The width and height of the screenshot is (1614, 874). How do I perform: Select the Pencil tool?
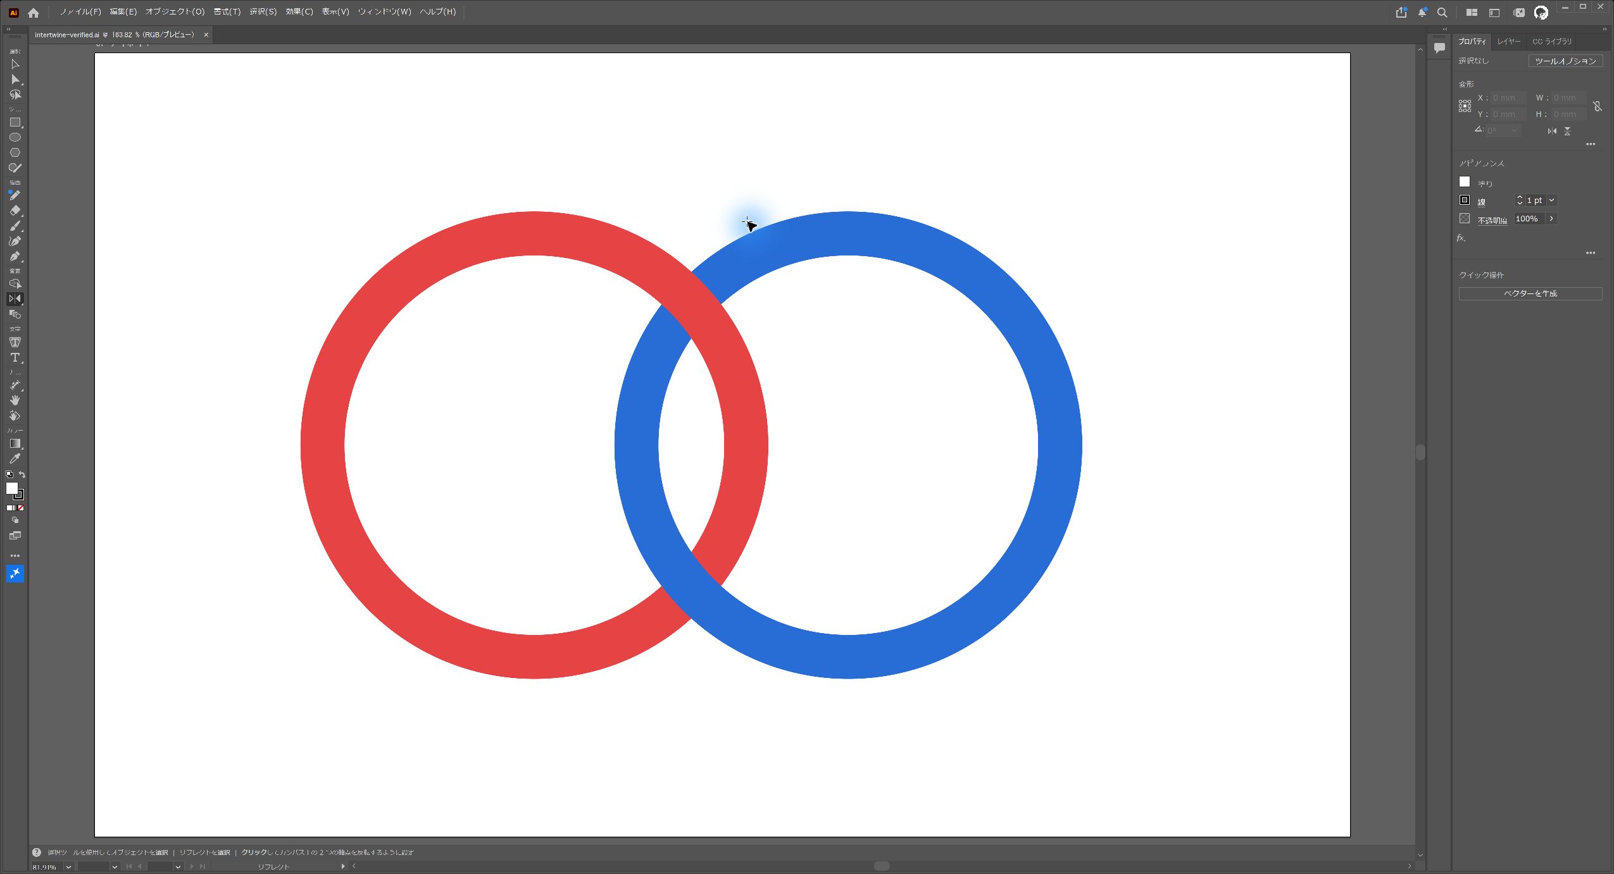pos(15,195)
